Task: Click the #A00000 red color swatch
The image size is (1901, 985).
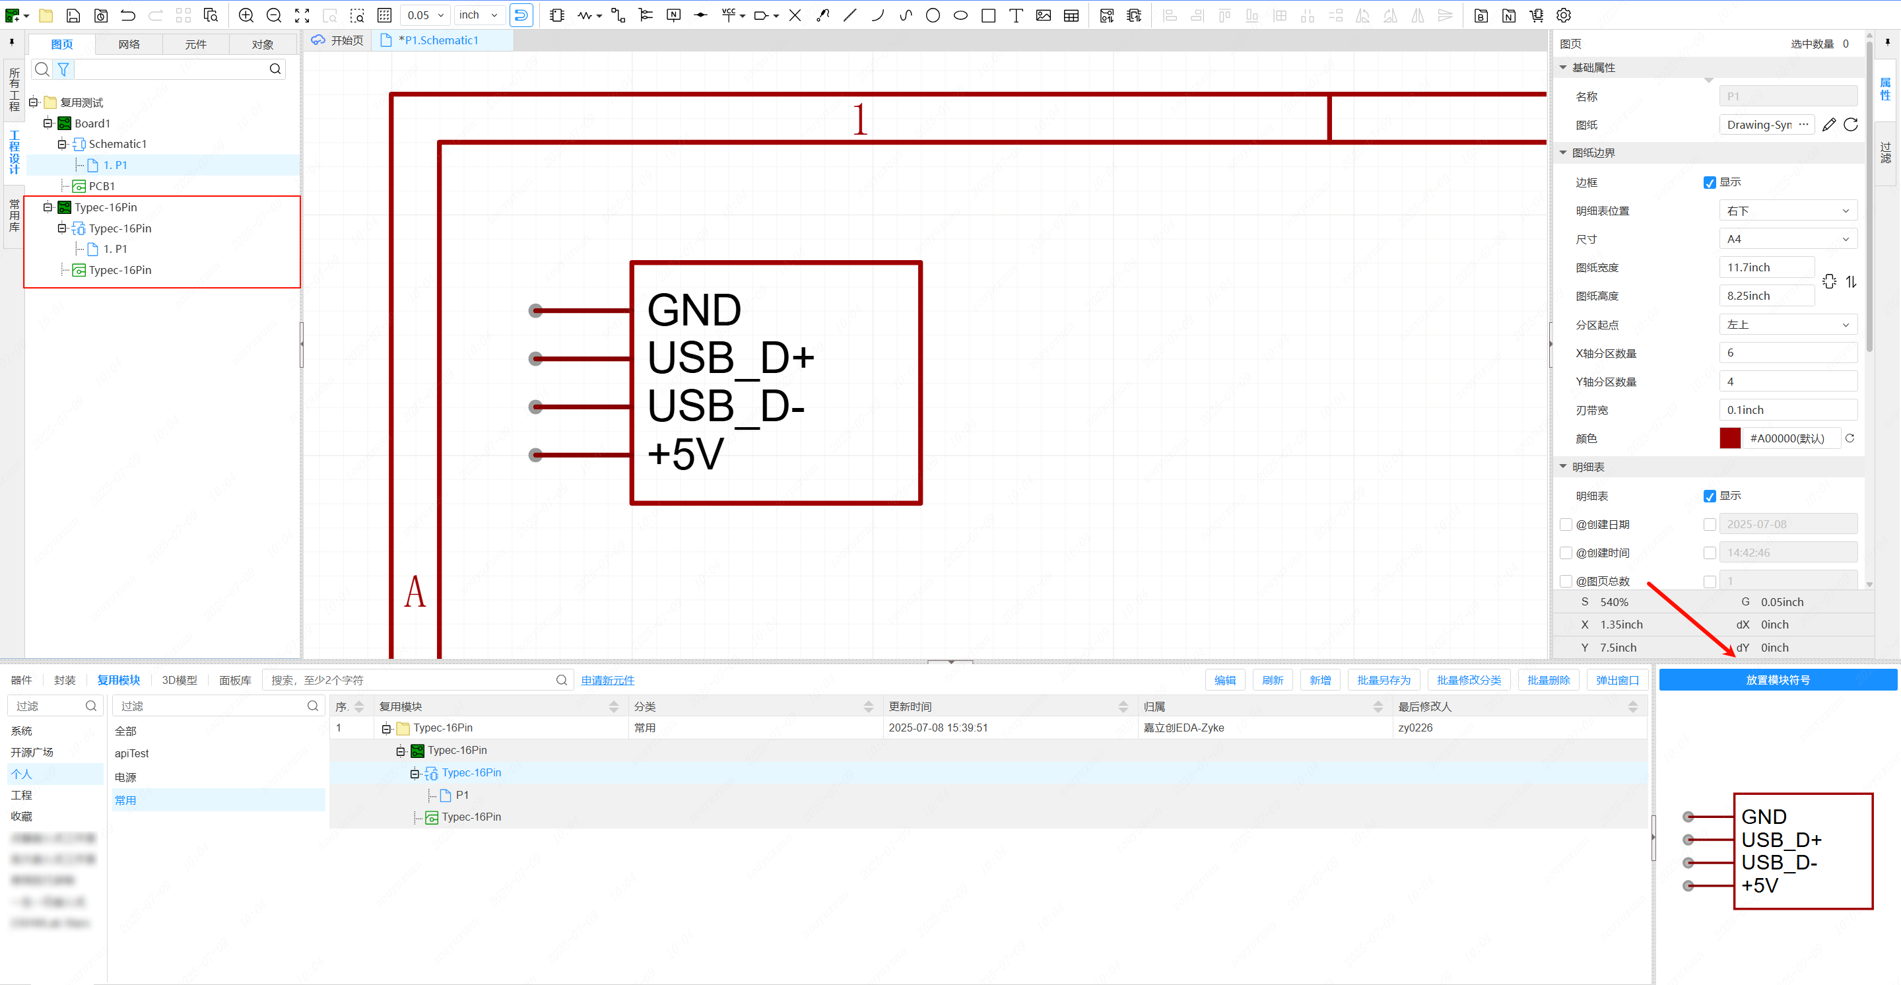Action: [1730, 438]
